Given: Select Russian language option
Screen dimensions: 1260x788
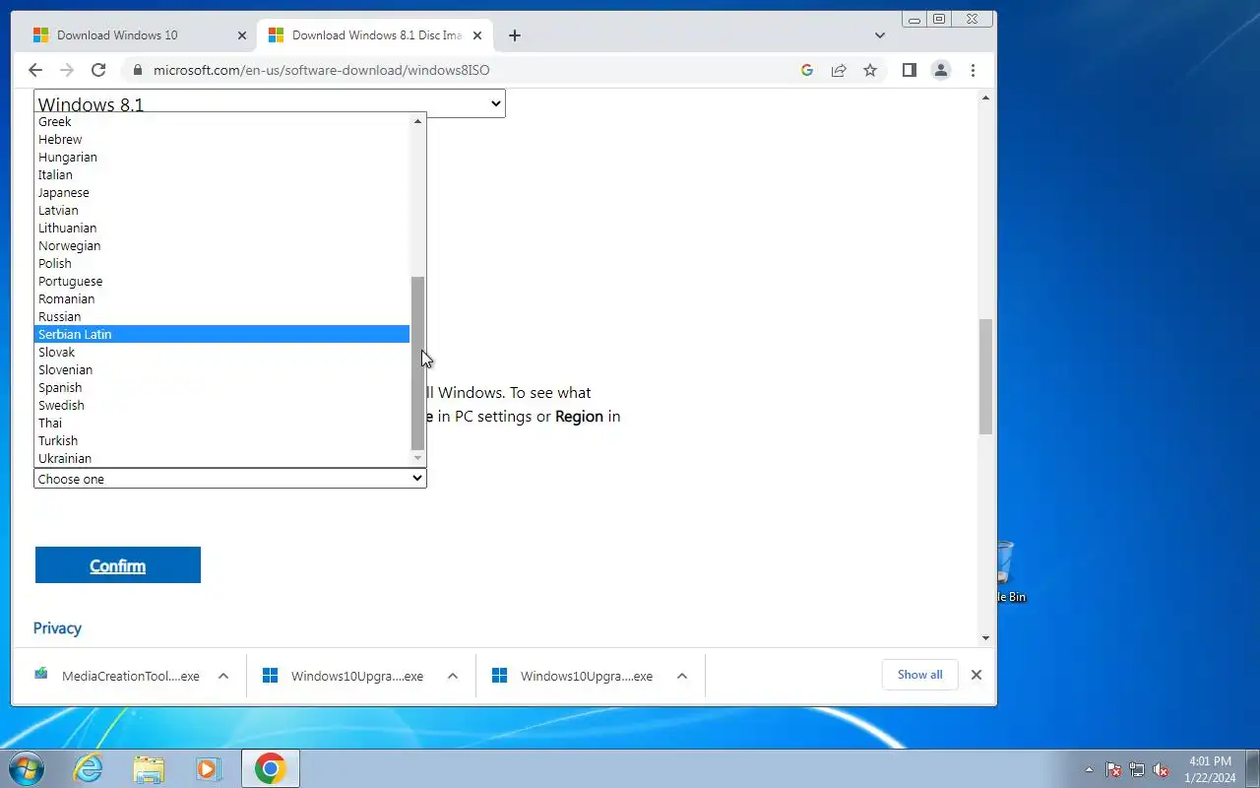Looking at the screenshot, I should pyautogui.click(x=221, y=317).
